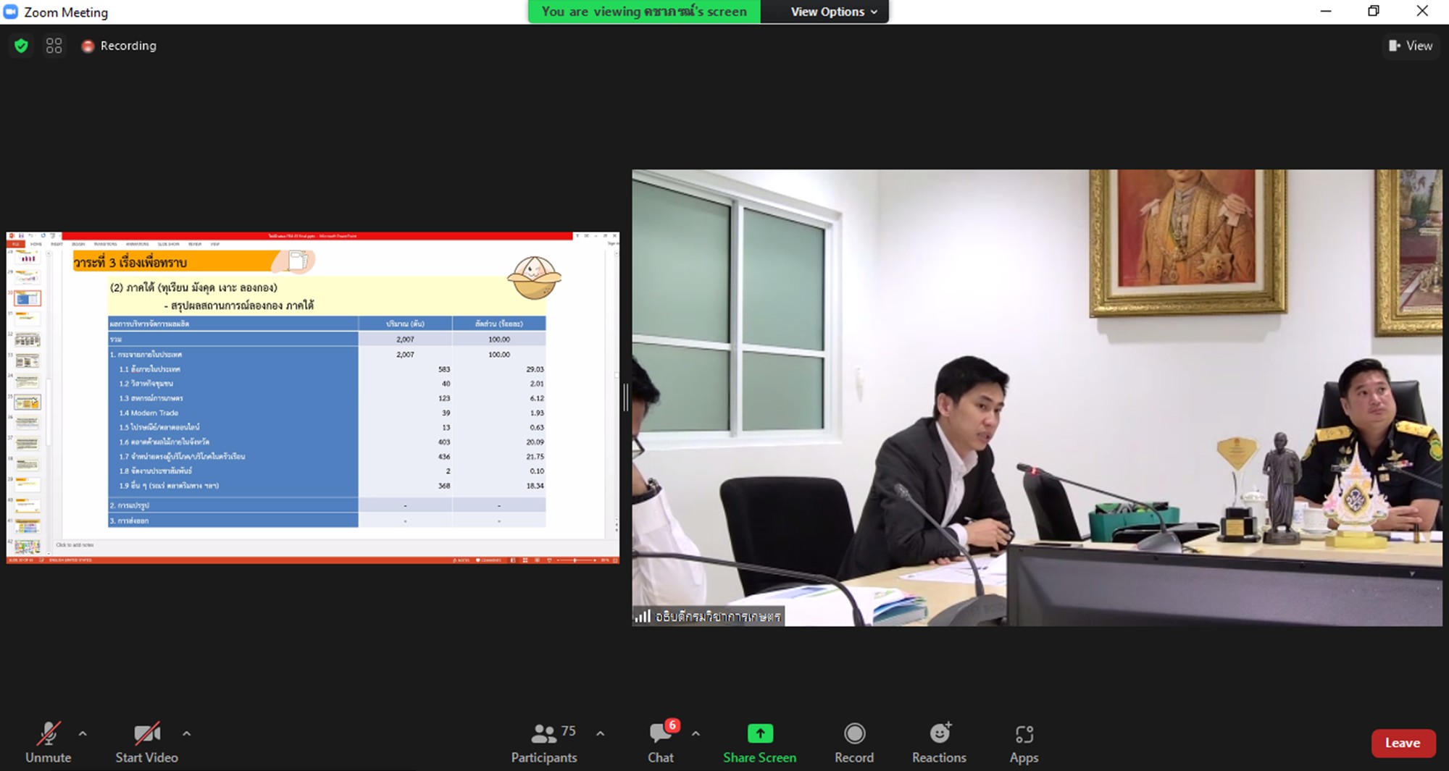
Task: Click the Save icon in PowerPoint toolbar
Action: tap(21, 235)
